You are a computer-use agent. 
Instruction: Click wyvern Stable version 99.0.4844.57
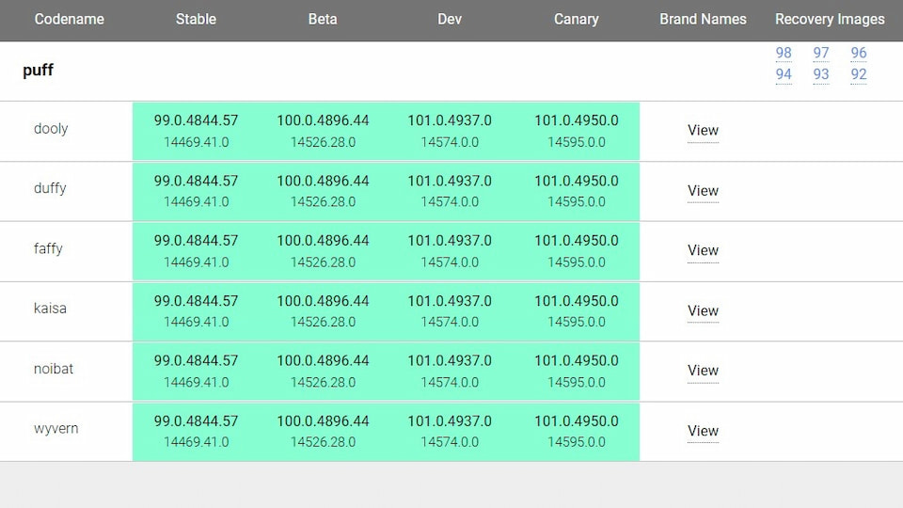pos(196,421)
